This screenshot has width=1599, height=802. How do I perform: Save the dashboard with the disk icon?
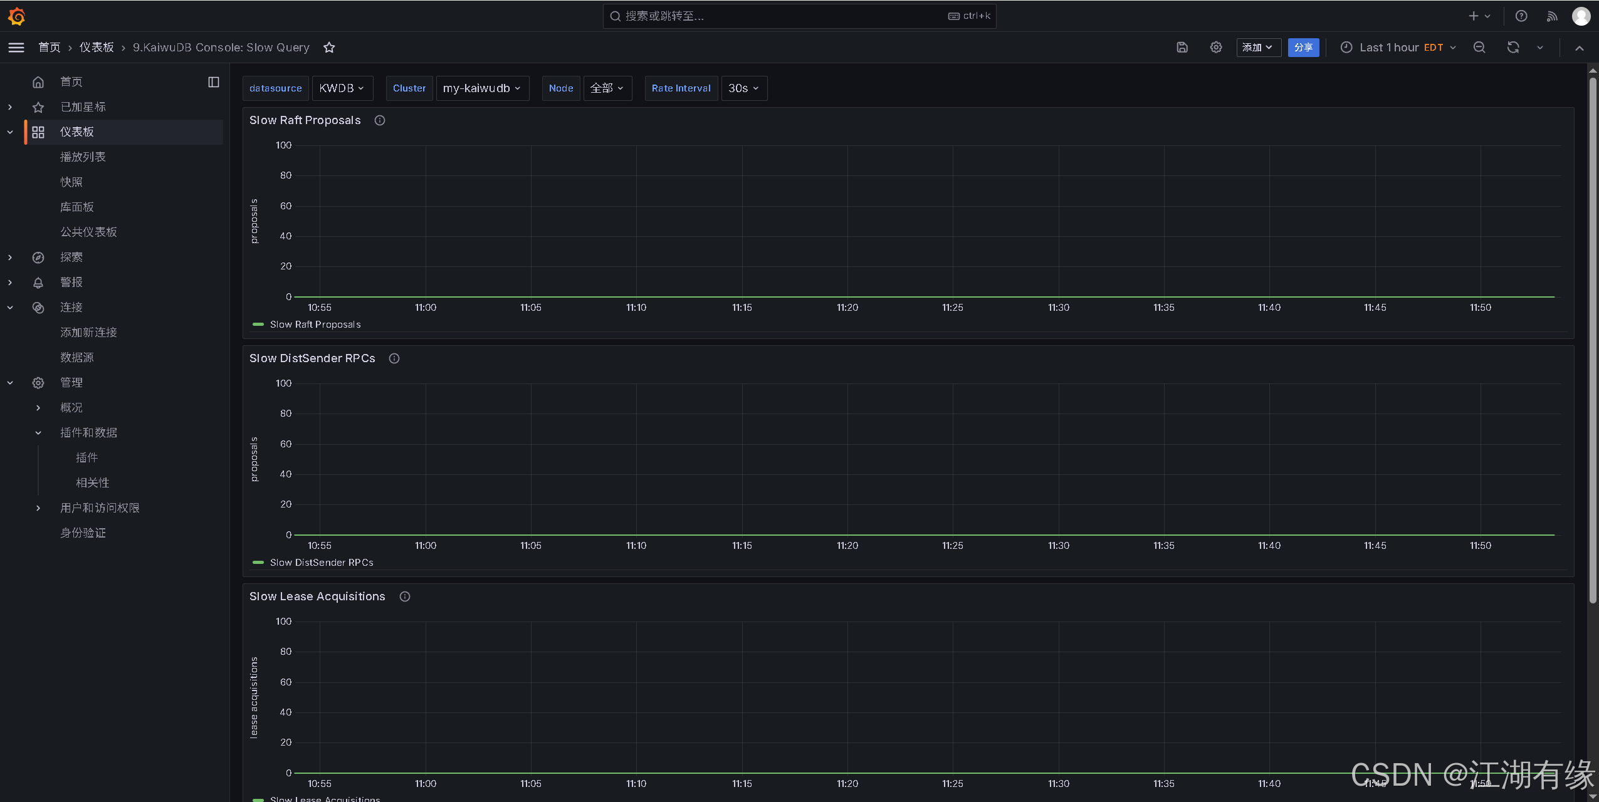1182,48
